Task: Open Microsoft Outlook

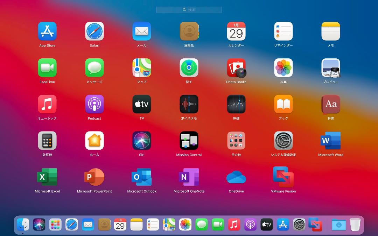Action: pos(142,177)
